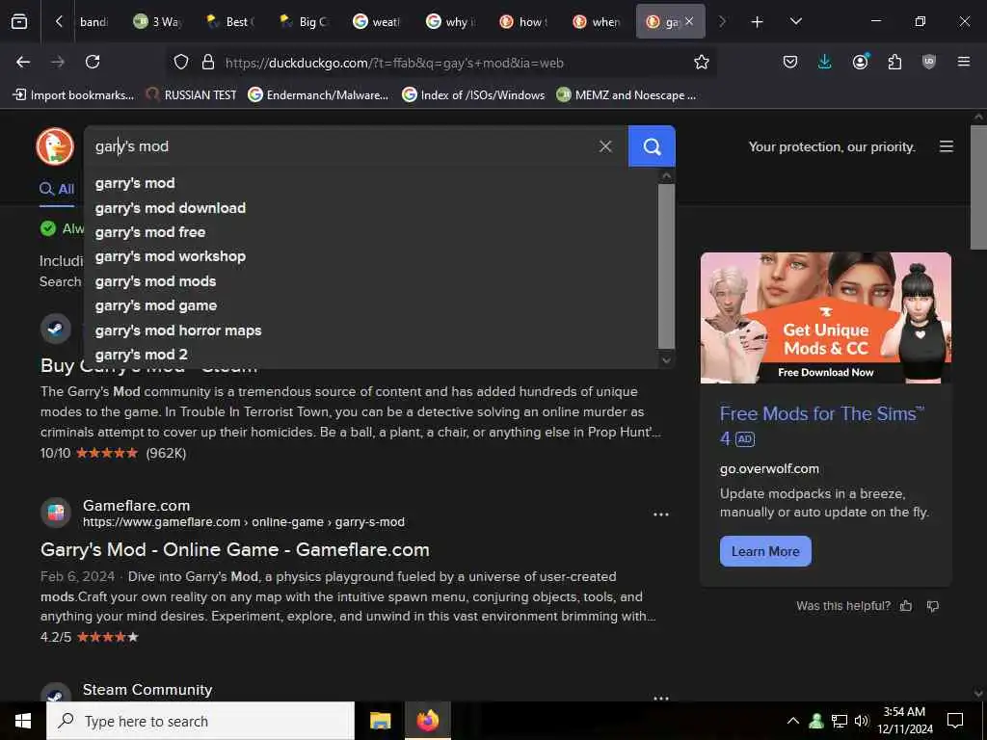The width and height of the screenshot is (987, 740).
Task: Open MEMZ and Noescape bookmark
Action: click(x=627, y=95)
